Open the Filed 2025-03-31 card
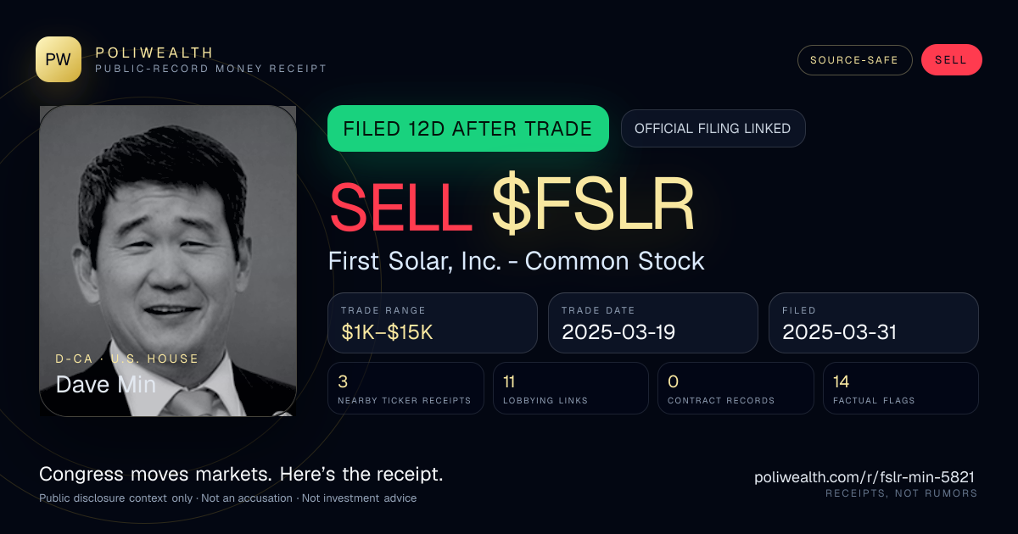The image size is (1018, 534). click(874, 323)
